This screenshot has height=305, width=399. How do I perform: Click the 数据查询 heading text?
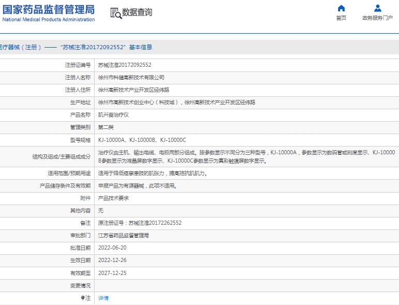(x=137, y=12)
